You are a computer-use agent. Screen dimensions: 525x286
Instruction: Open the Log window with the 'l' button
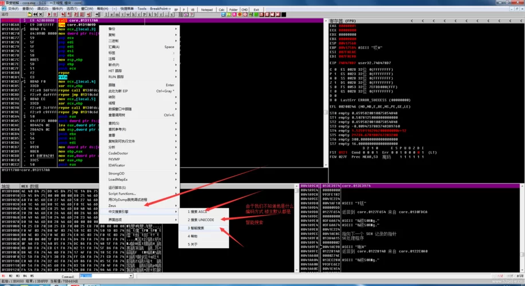pyautogui.click(x=106, y=14)
